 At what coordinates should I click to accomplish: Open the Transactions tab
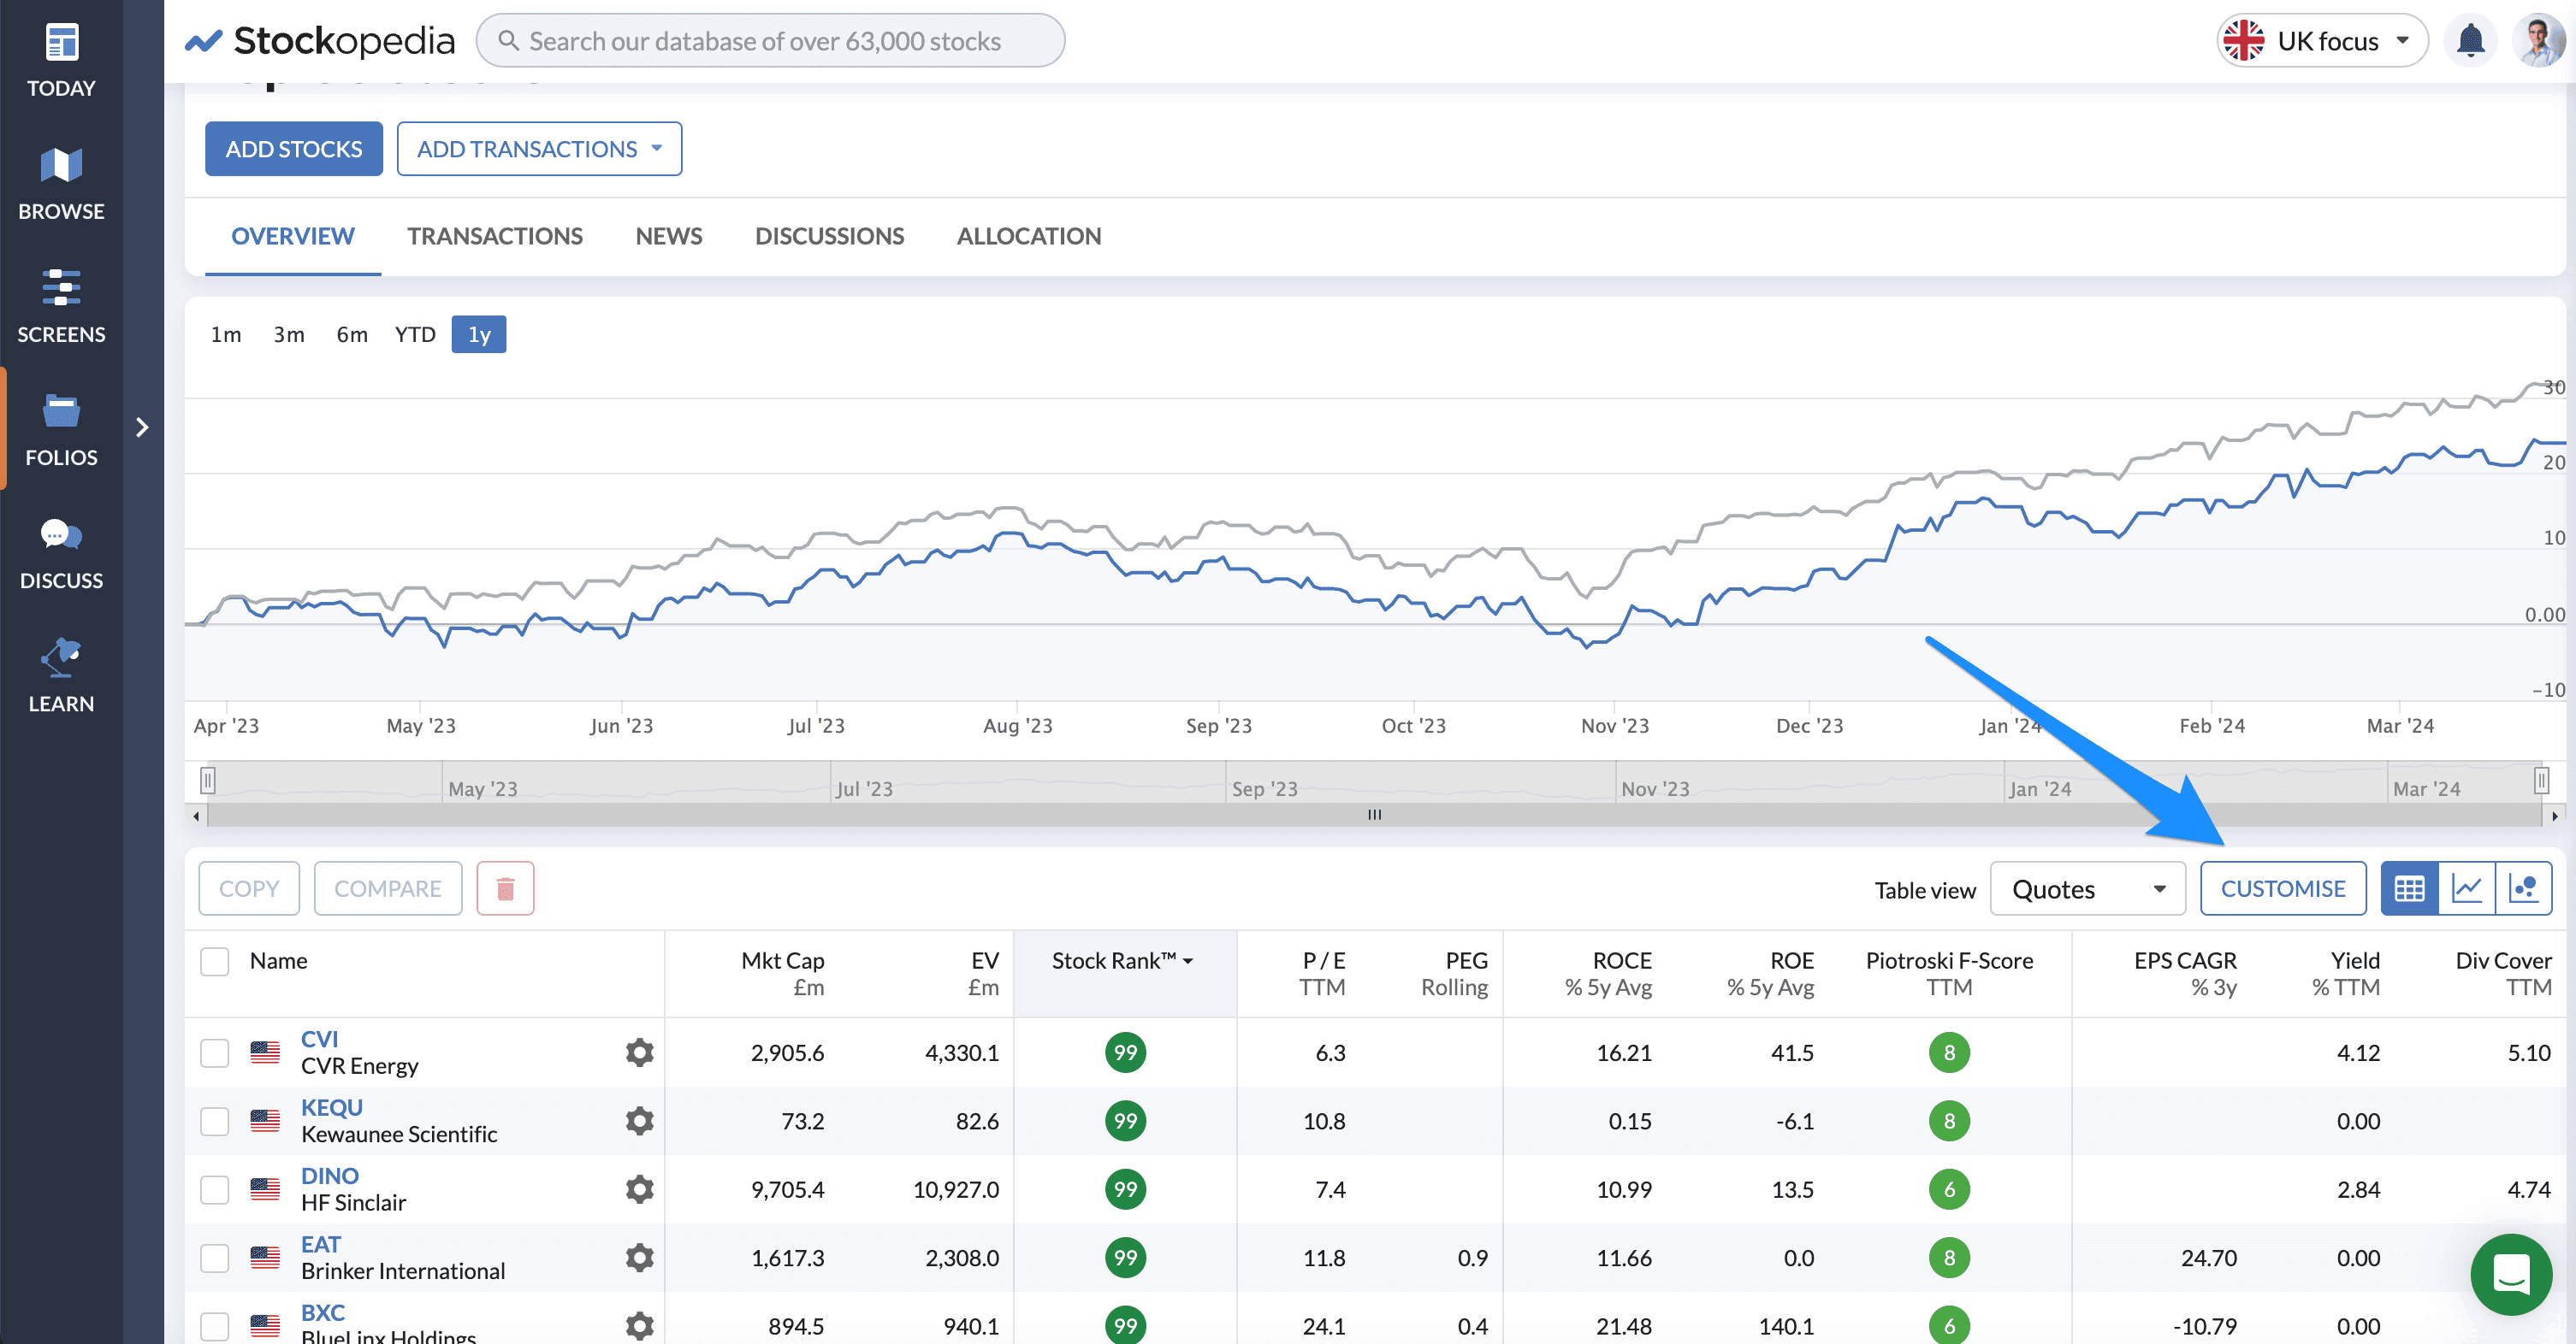click(494, 237)
